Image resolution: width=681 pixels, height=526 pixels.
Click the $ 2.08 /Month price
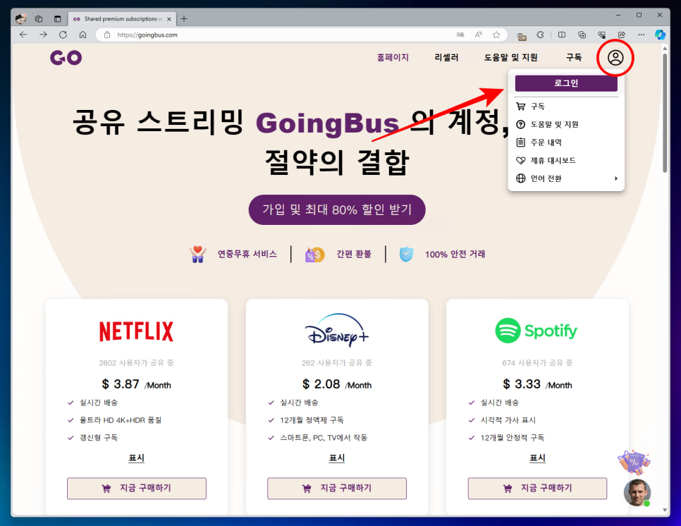tap(337, 384)
